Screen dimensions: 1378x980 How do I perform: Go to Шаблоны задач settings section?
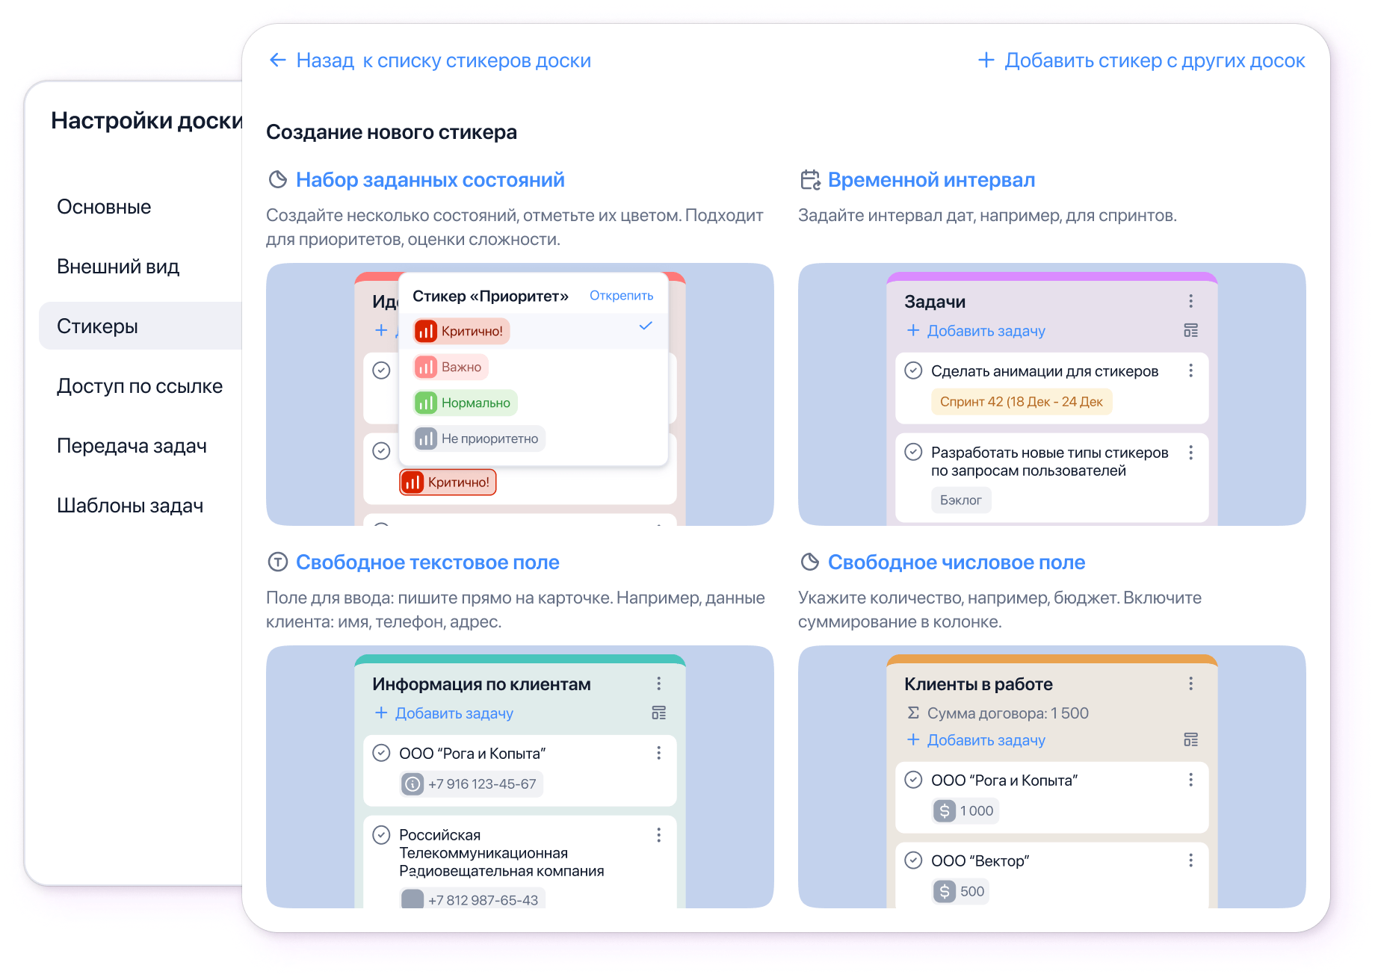[x=130, y=506]
